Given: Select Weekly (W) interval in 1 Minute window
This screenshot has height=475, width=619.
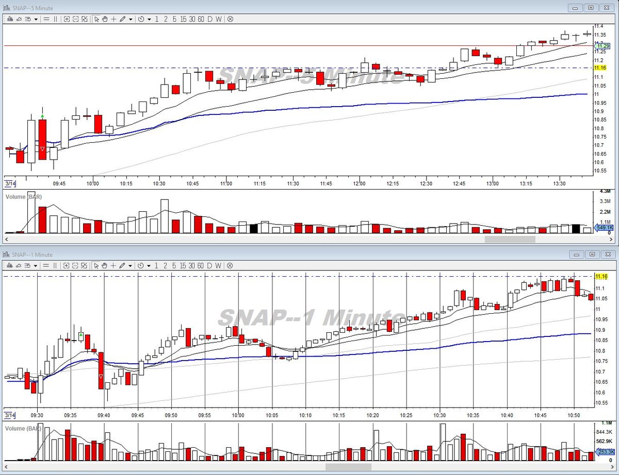Looking at the screenshot, I should 219,265.
